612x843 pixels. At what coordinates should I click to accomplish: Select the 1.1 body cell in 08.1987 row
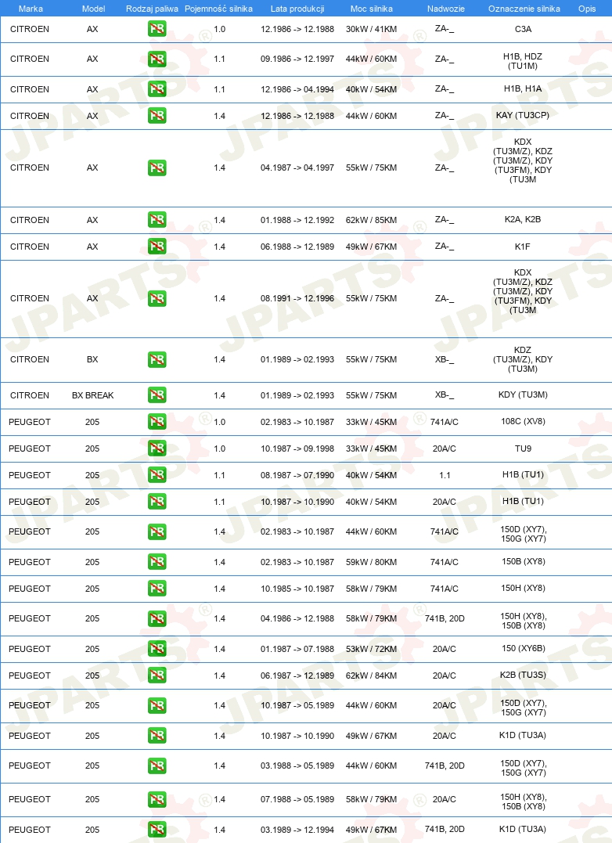(x=445, y=475)
